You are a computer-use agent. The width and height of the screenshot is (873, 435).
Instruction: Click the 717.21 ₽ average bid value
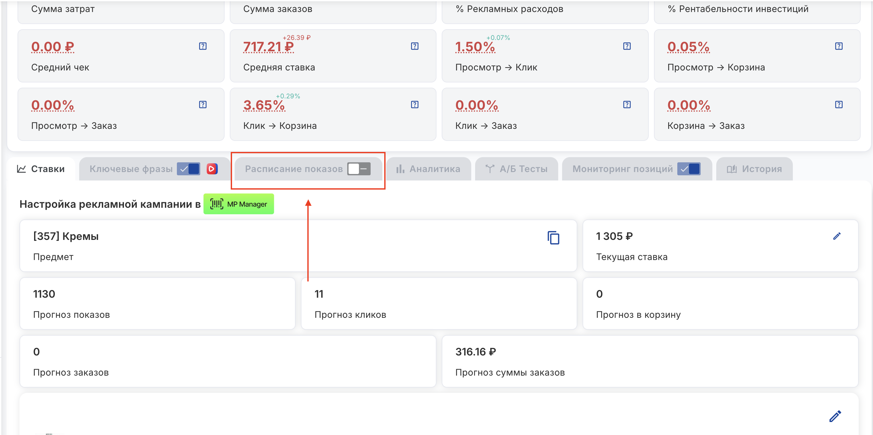tap(268, 47)
